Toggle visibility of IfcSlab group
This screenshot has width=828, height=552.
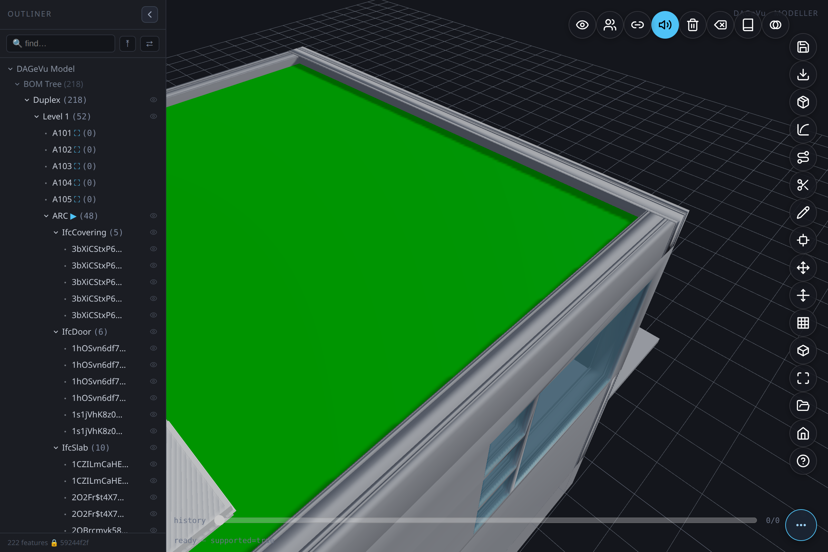click(154, 447)
